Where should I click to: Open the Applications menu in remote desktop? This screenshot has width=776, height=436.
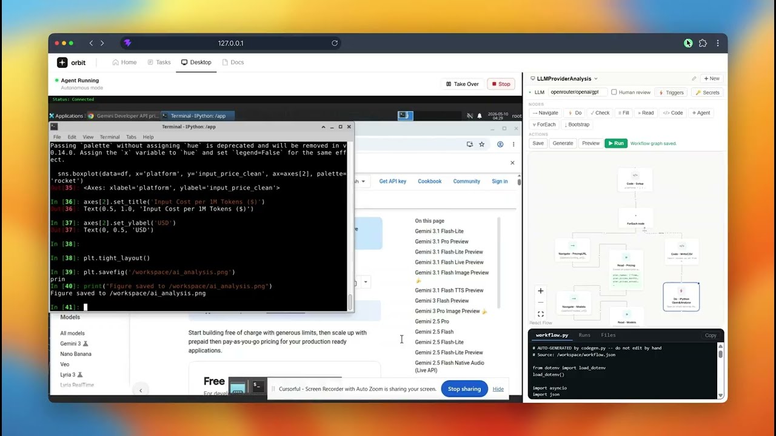67,116
